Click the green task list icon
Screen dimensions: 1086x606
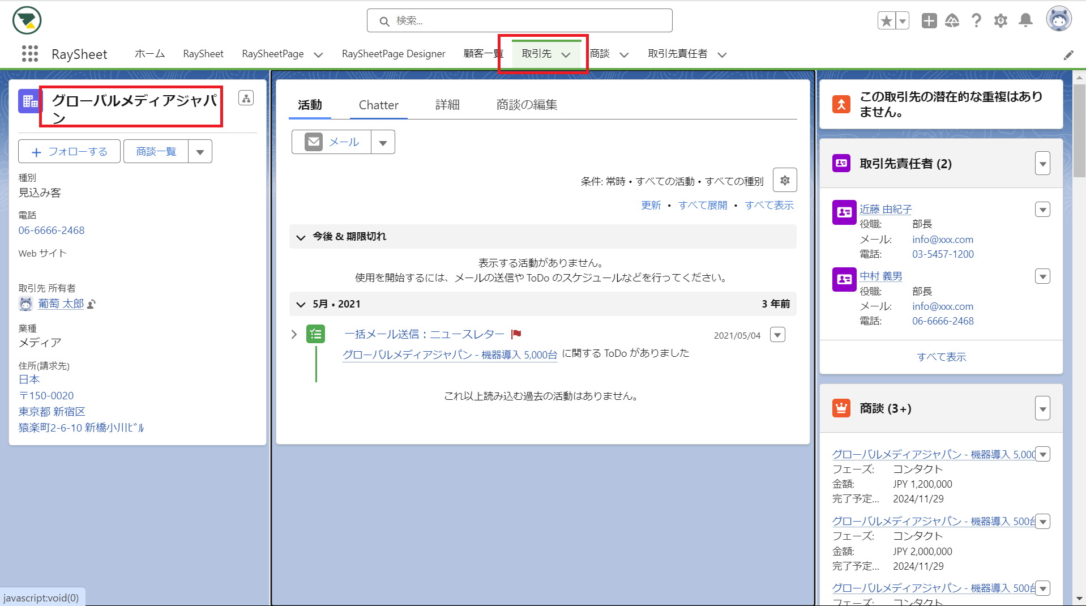[315, 334]
